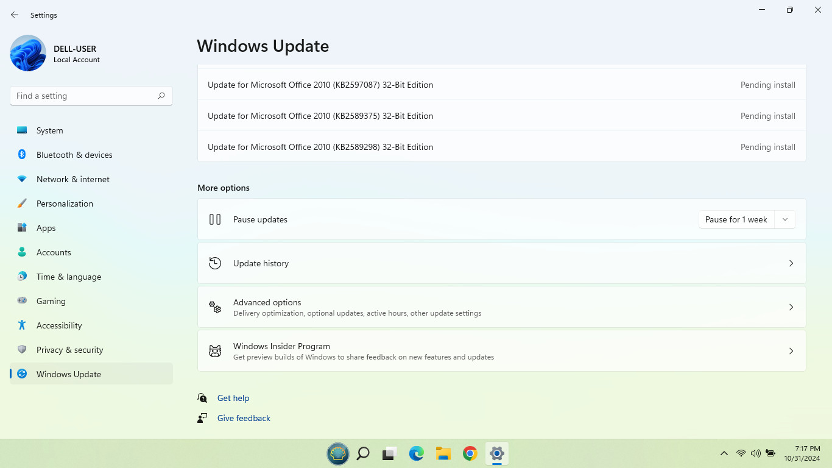The height and width of the screenshot is (468, 832).
Task: Click the Get help headset icon
Action: pyautogui.click(x=203, y=398)
